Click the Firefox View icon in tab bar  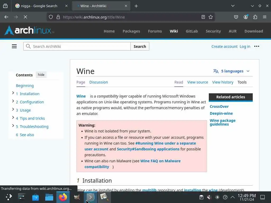5,6
